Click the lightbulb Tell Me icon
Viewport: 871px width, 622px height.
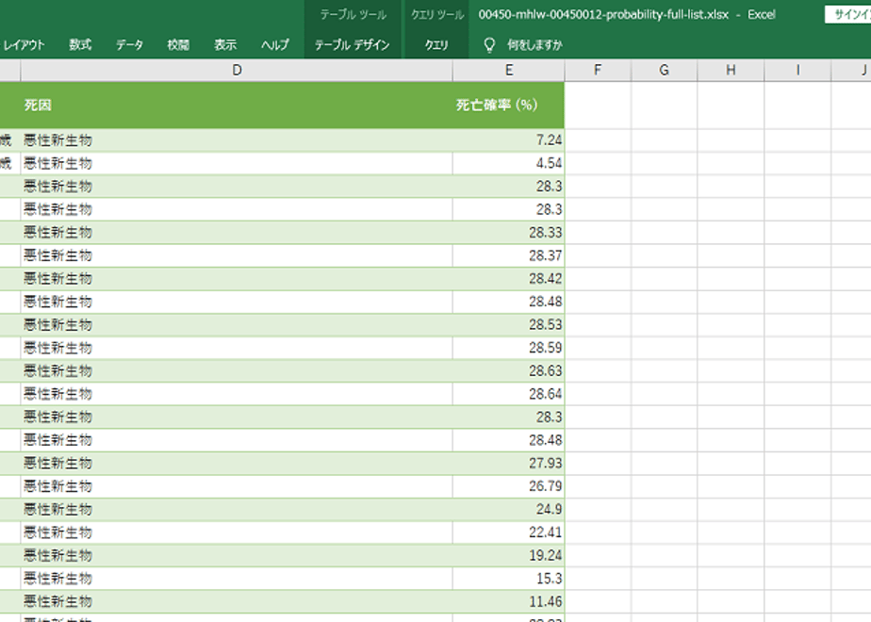489,45
